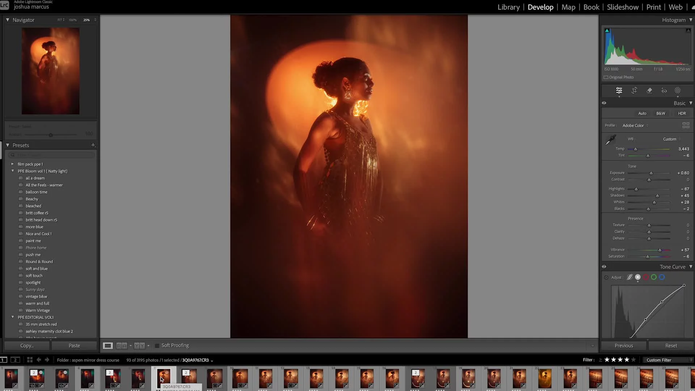
Task: Click the Reset button
Action: 671,346
